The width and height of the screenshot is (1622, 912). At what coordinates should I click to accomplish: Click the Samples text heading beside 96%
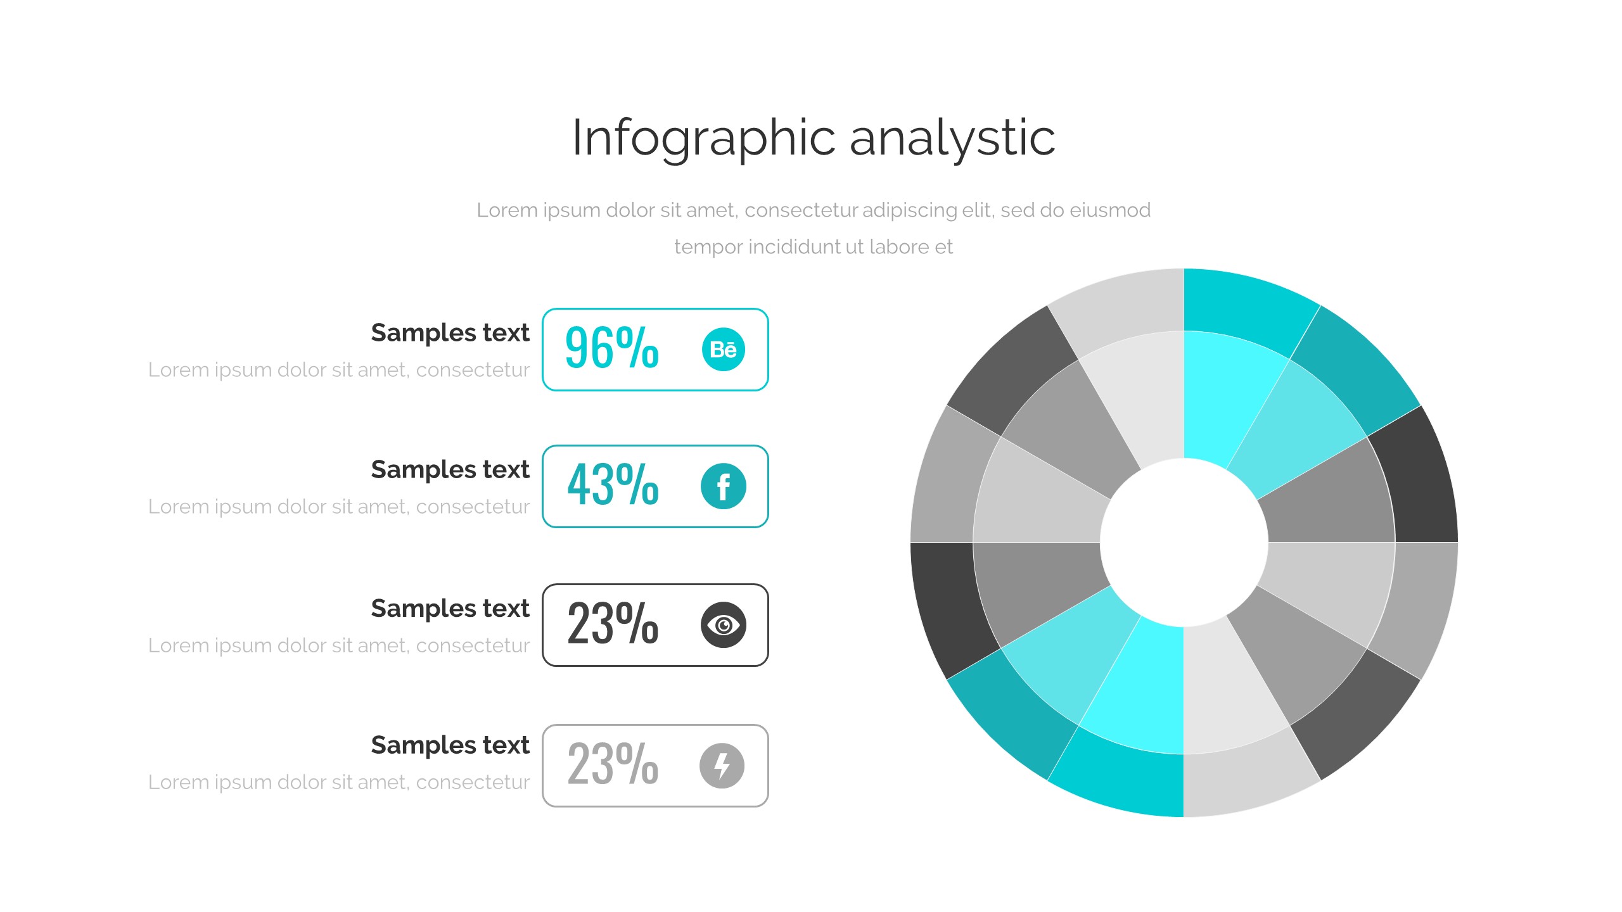[x=450, y=332]
